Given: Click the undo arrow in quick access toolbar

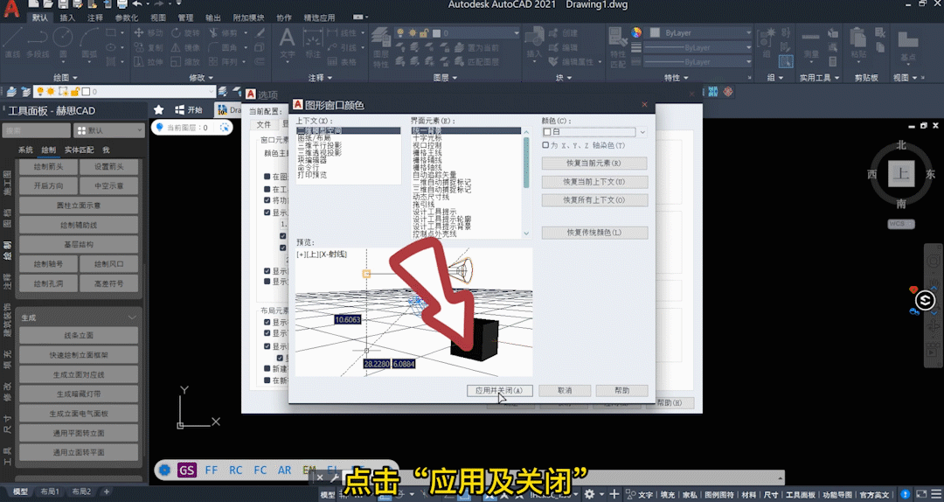Looking at the screenshot, I should tap(138, 4).
